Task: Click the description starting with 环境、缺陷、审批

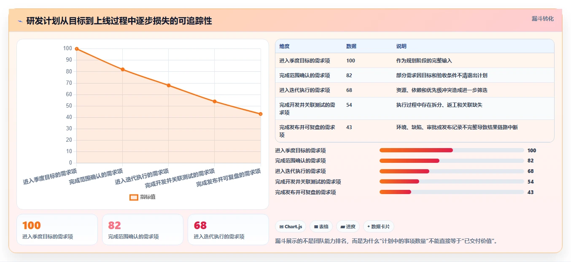Action: [x=457, y=127]
